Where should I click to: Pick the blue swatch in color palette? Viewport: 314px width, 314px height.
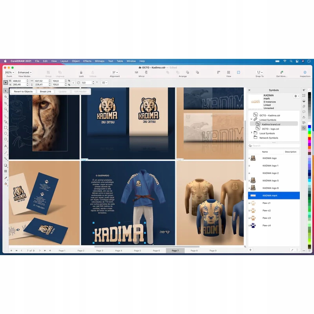[x=309, y=126]
